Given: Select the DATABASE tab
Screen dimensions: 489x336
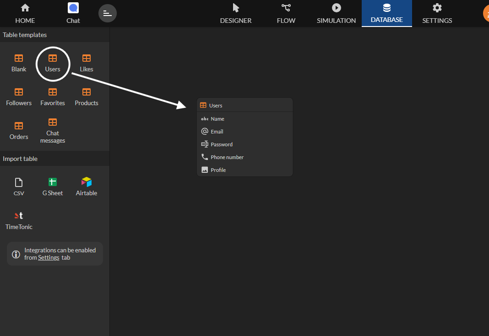Looking at the screenshot, I should coord(387,13).
